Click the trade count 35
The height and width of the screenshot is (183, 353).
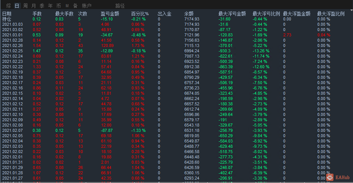pos(80,51)
